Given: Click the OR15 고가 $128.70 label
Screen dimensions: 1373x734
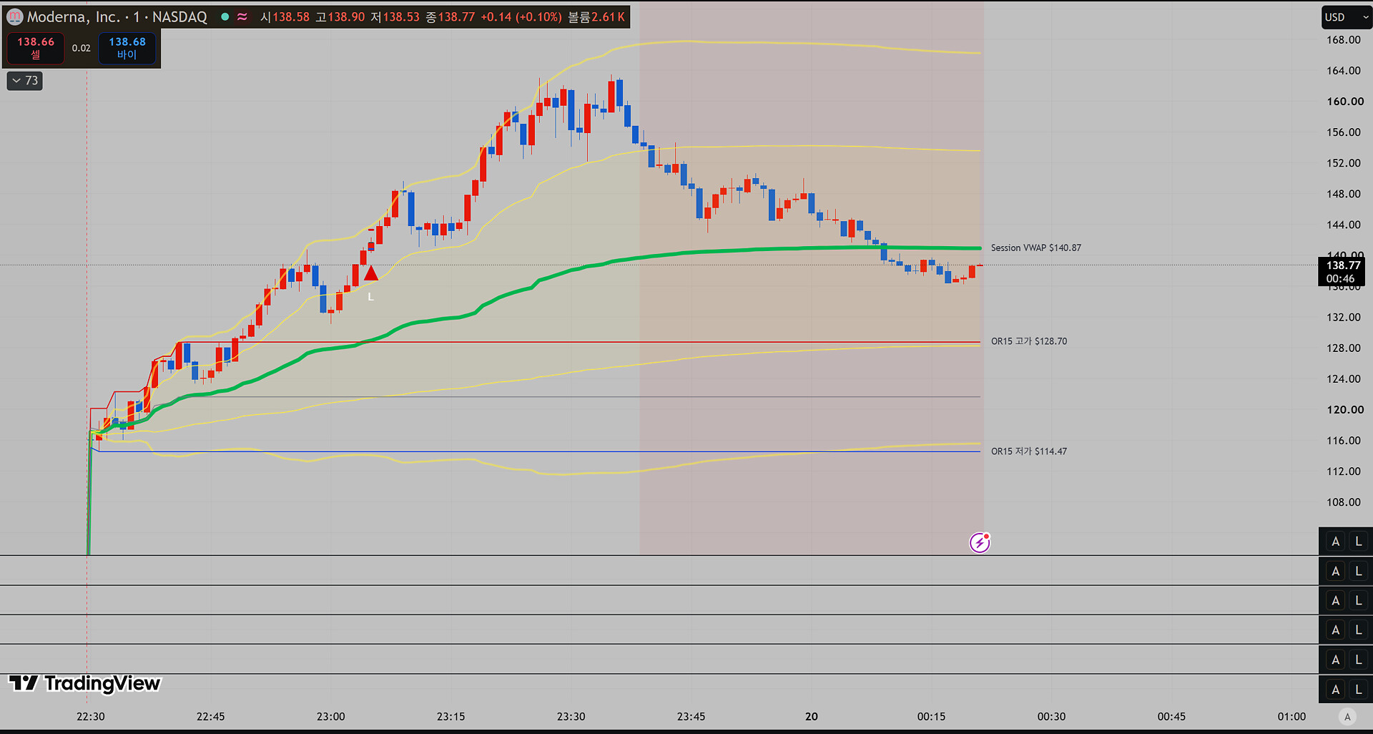Looking at the screenshot, I should pyautogui.click(x=1028, y=341).
